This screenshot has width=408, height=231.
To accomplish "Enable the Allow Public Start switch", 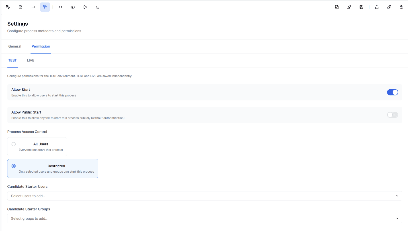I will point(392,115).
